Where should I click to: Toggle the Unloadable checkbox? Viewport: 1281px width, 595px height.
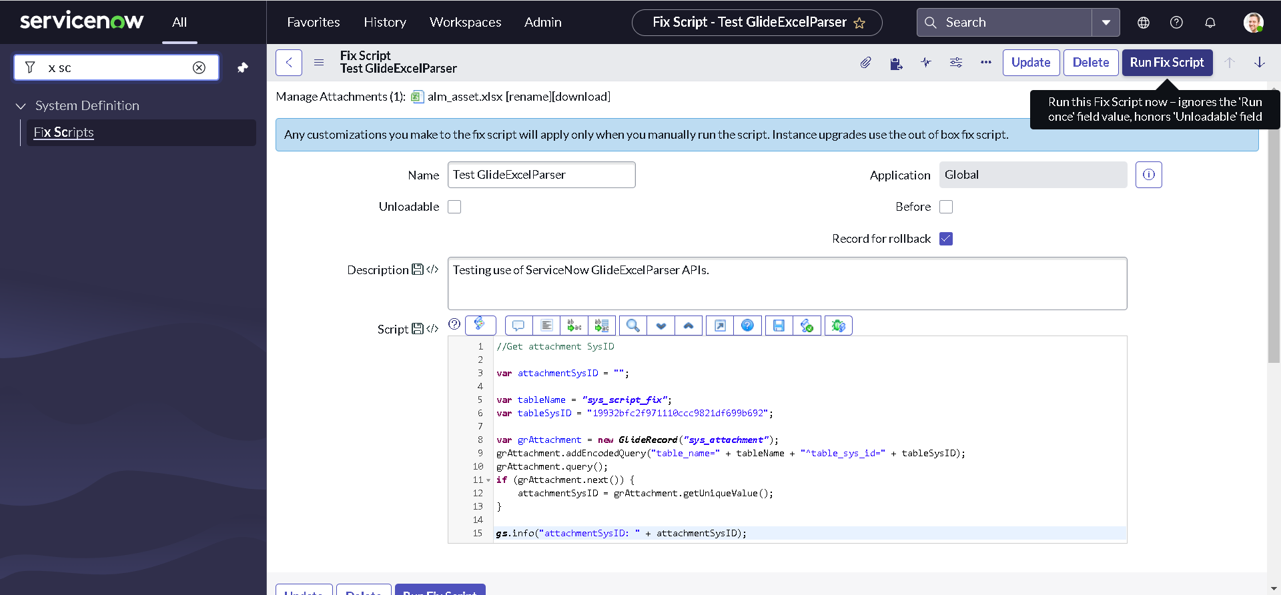[x=454, y=207]
